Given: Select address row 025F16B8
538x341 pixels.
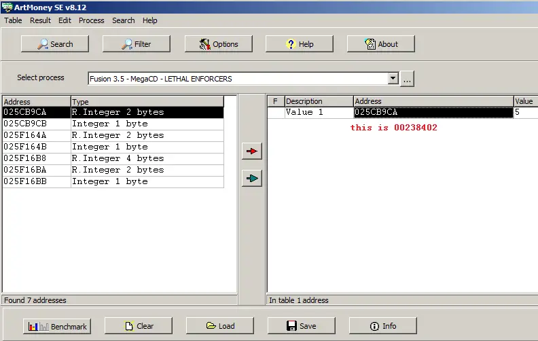Looking at the screenshot, I should [x=113, y=158].
